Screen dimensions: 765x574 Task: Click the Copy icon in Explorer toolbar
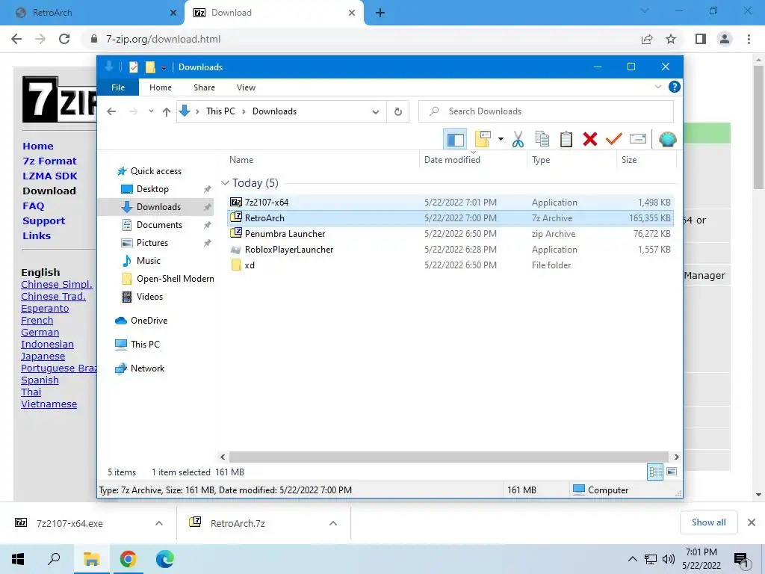542,139
